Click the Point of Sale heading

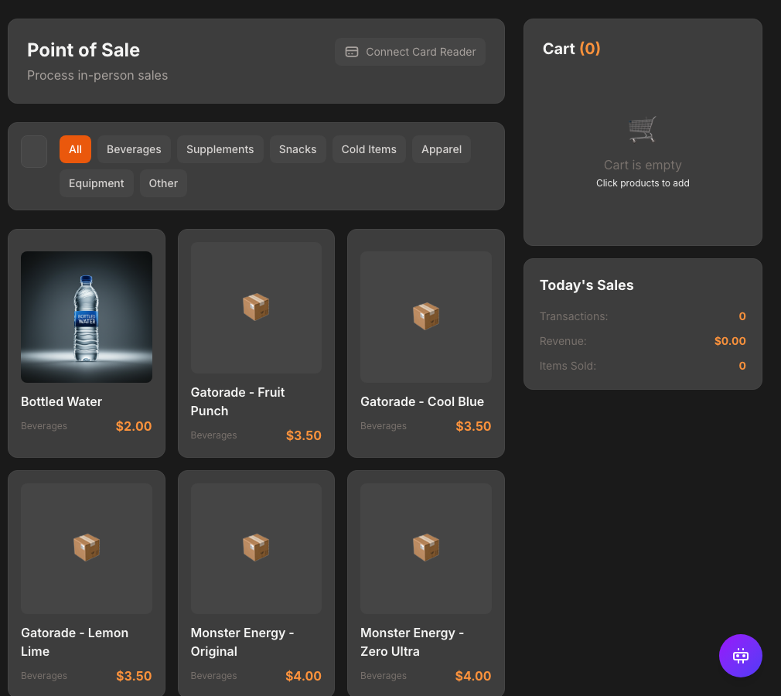point(84,49)
